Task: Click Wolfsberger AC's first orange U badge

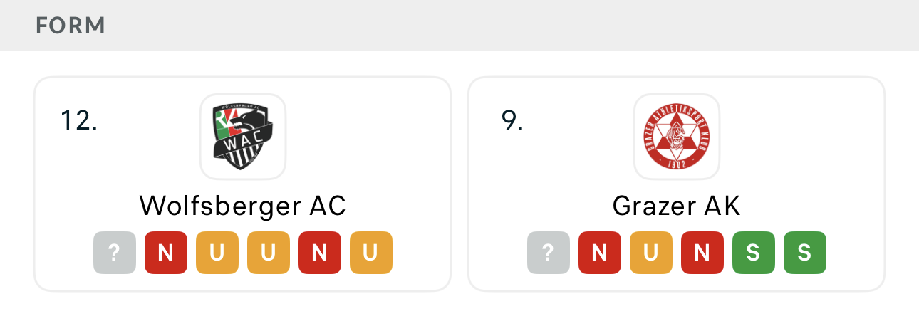Action: (217, 253)
